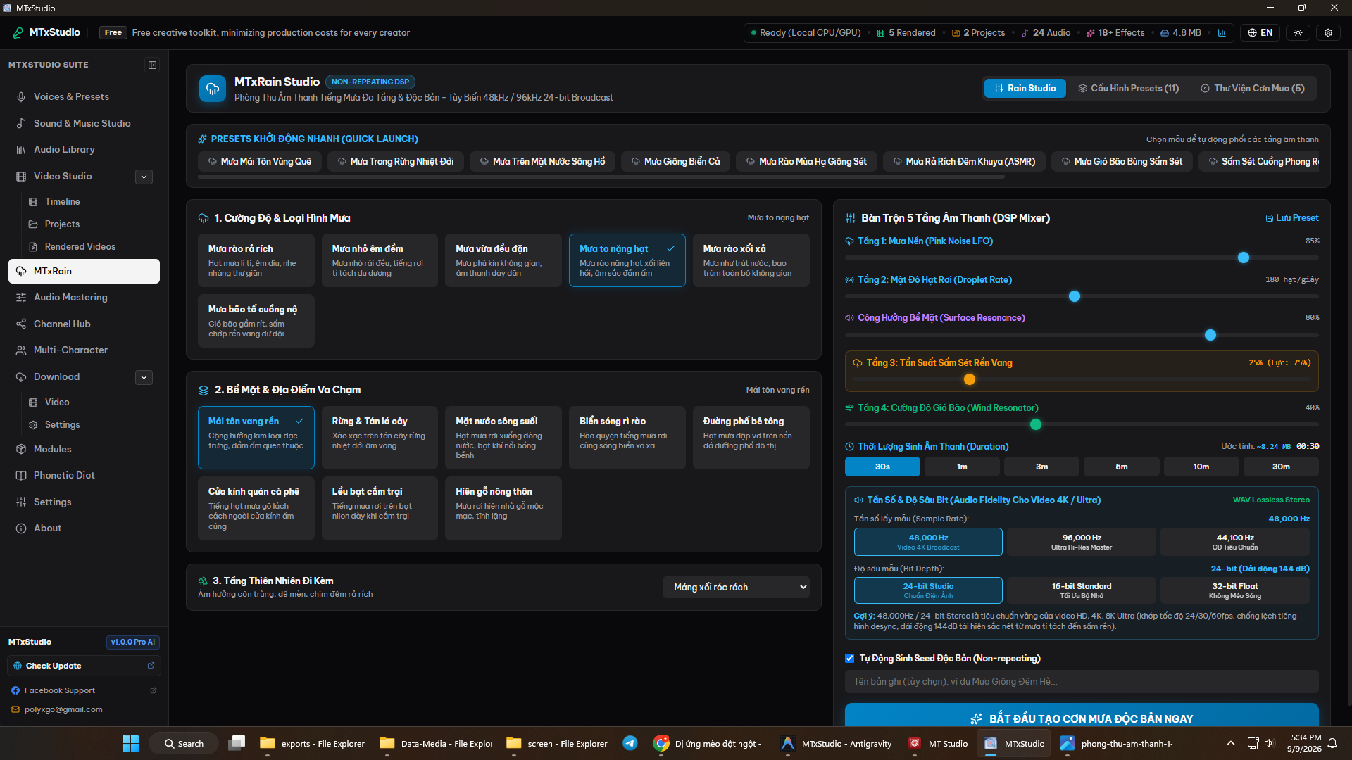The height and width of the screenshot is (760, 1352).
Task: Open Audio Mastering panel
Action: 84,297
